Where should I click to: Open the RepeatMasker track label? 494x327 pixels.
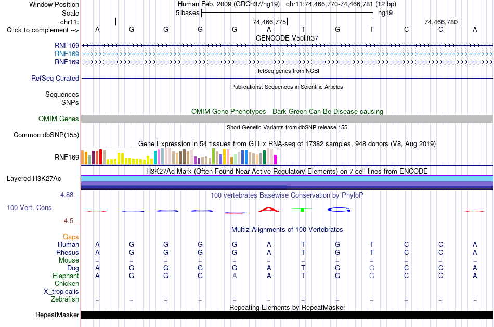click(57, 315)
